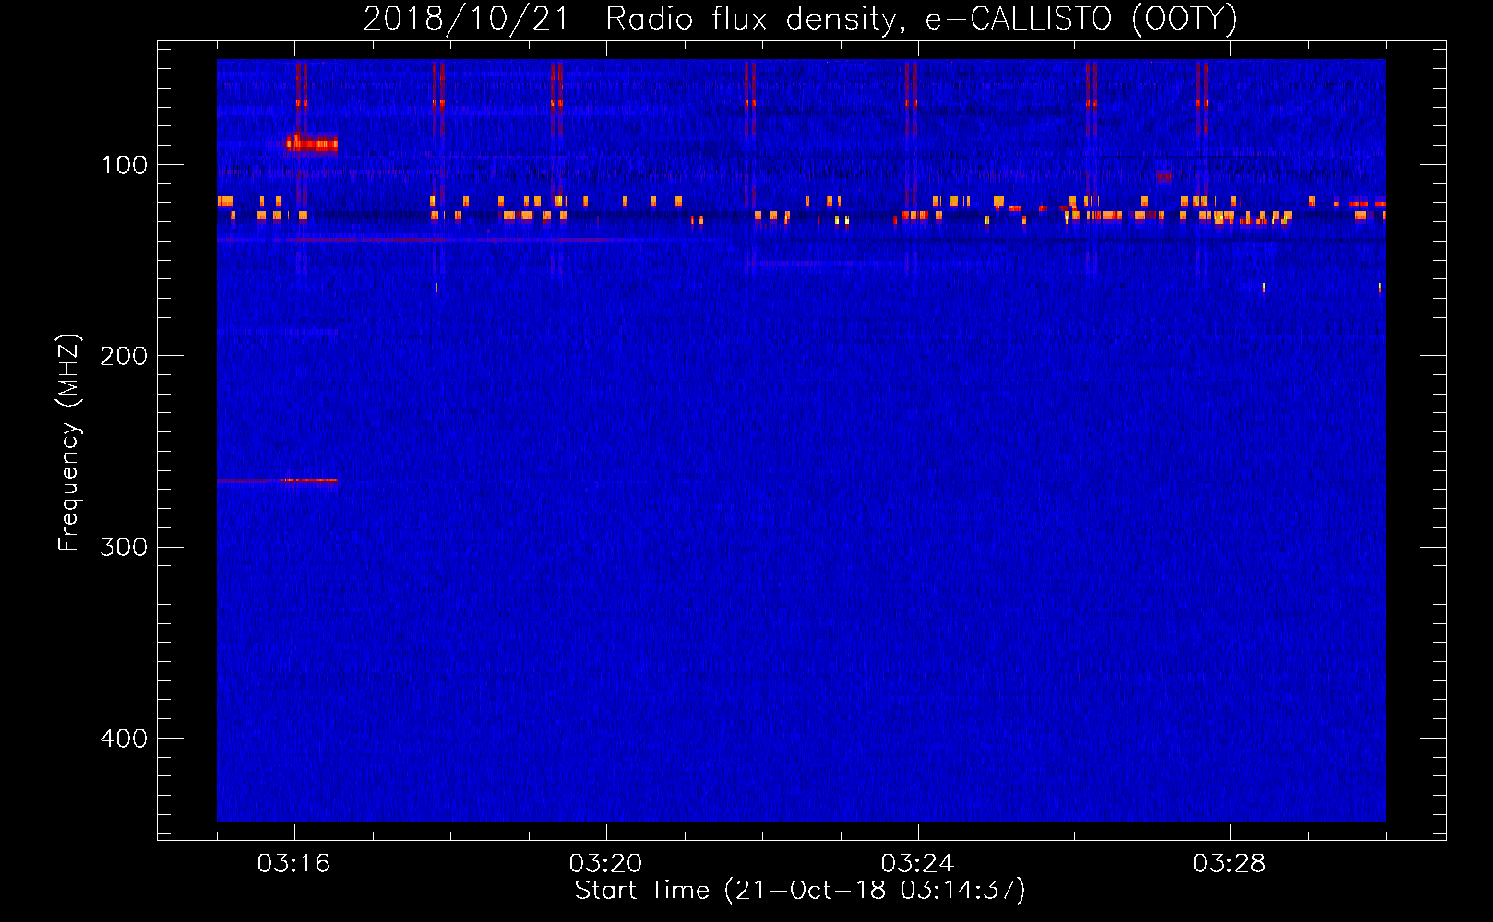
Task: Click the 'Frequency (MHZ)' axis label
Action: click(68, 443)
